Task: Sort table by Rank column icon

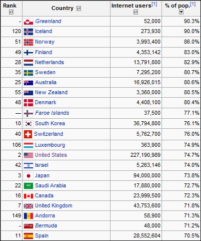Action: tap(11, 12)
